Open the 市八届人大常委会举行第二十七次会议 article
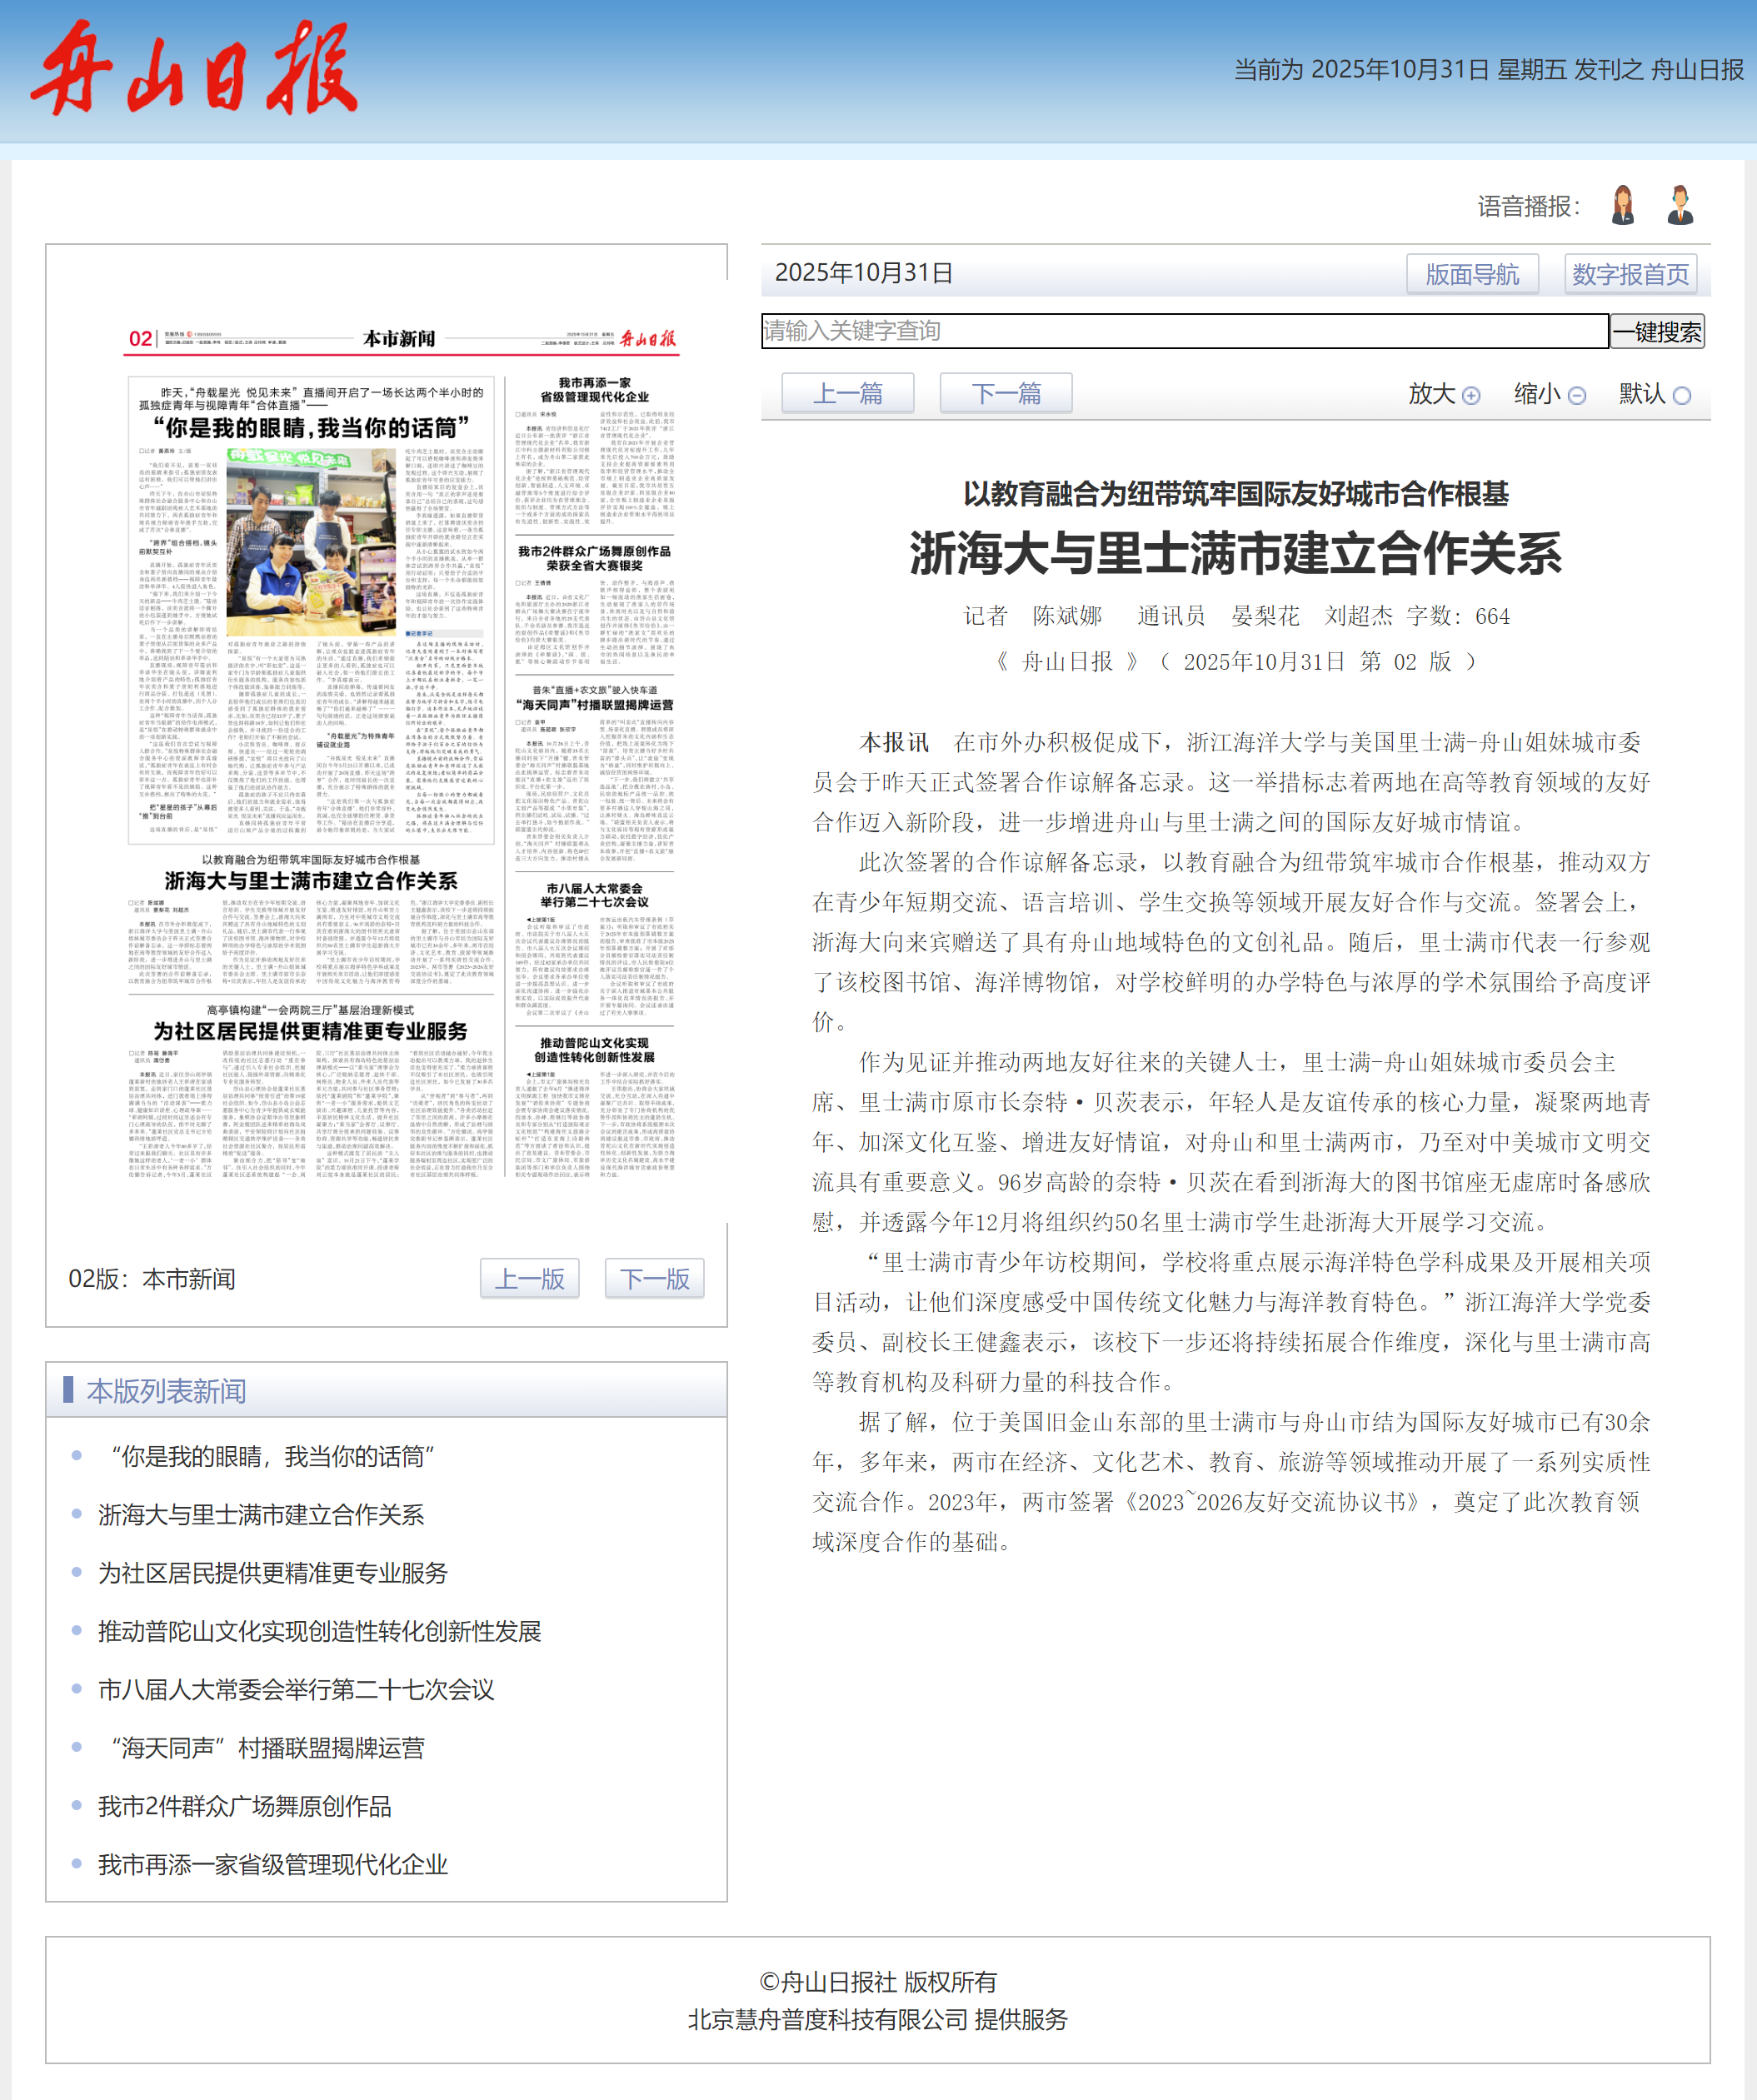This screenshot has height=2100, width=1757. point(296,1690)
